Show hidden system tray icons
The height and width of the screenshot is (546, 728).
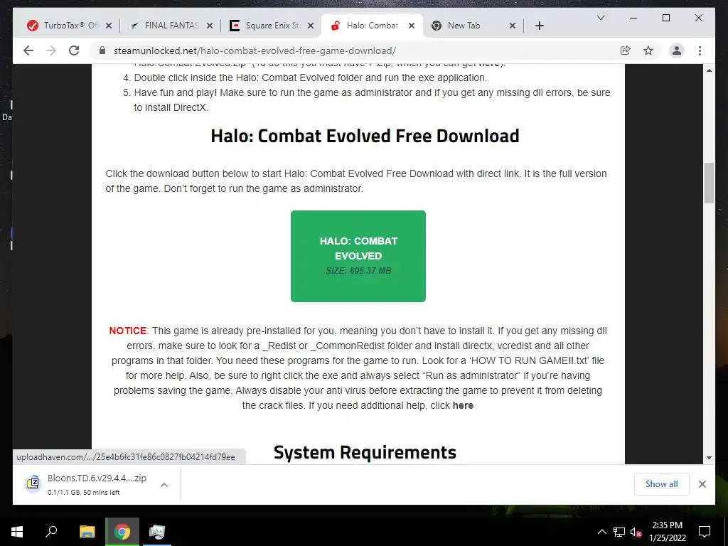pos(601,532)
